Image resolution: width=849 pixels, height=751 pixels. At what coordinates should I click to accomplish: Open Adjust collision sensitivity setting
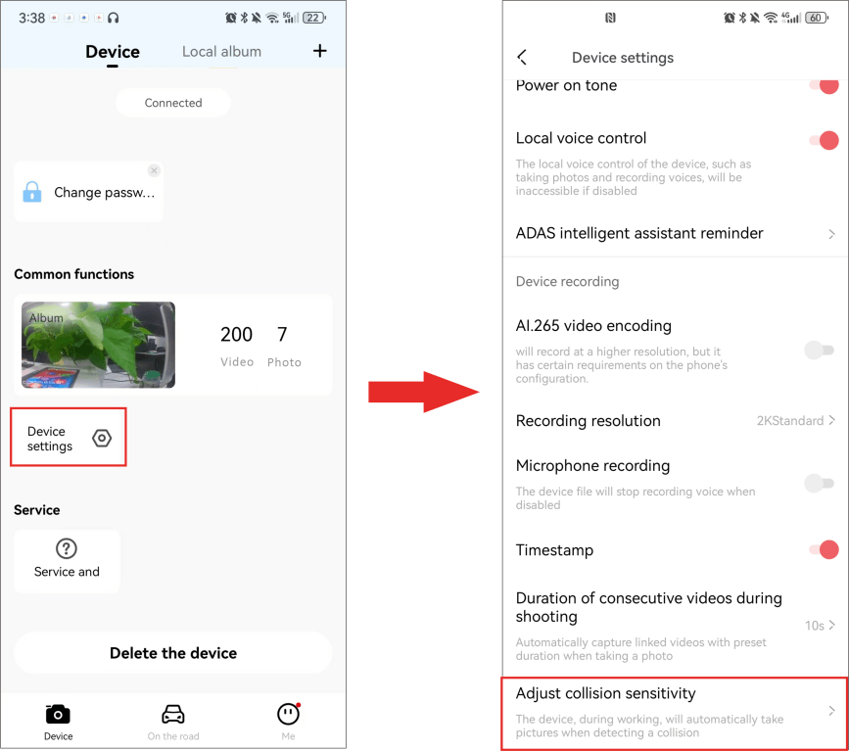click(675, 713)
